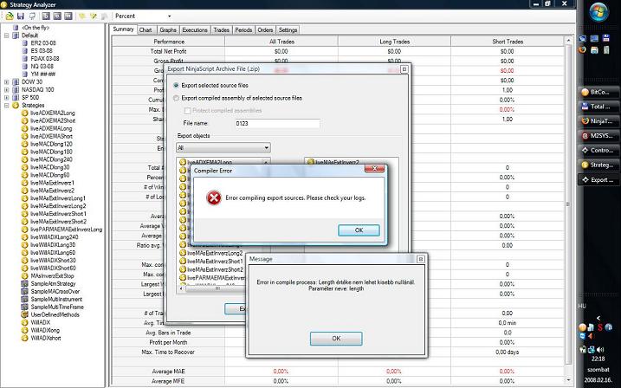The height and width of the screenshot is (388, 621).
Task: Click the <On the fly> list icon
Action: click(x=16, y=28)
